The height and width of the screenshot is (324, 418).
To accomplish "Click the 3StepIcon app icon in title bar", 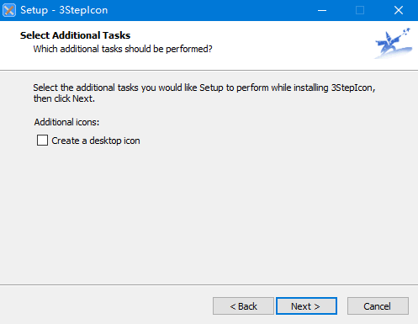I will (x=9, y=10).
